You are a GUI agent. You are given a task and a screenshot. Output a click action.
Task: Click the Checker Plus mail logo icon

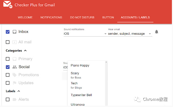[x=8, y=4]
